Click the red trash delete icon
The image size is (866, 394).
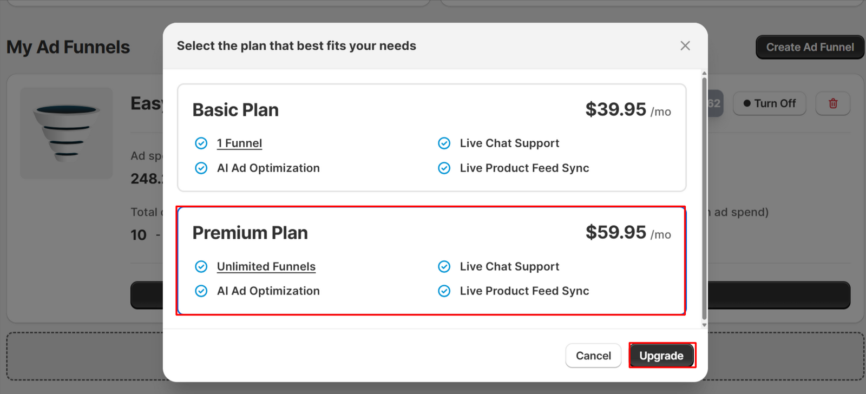pyautogui.click(x=833, y=103)
